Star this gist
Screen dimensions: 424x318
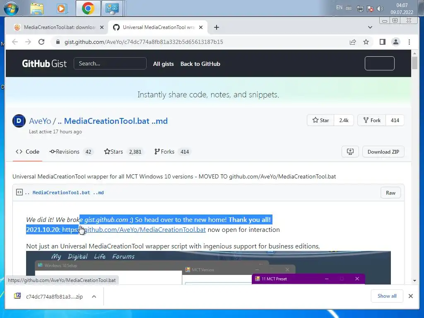(321, 120)
